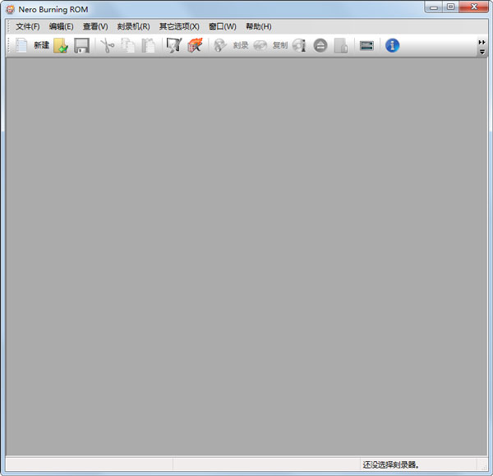493x476 pixels.
Task: Choose recorder using the drive icon
Action: [366, 45]
